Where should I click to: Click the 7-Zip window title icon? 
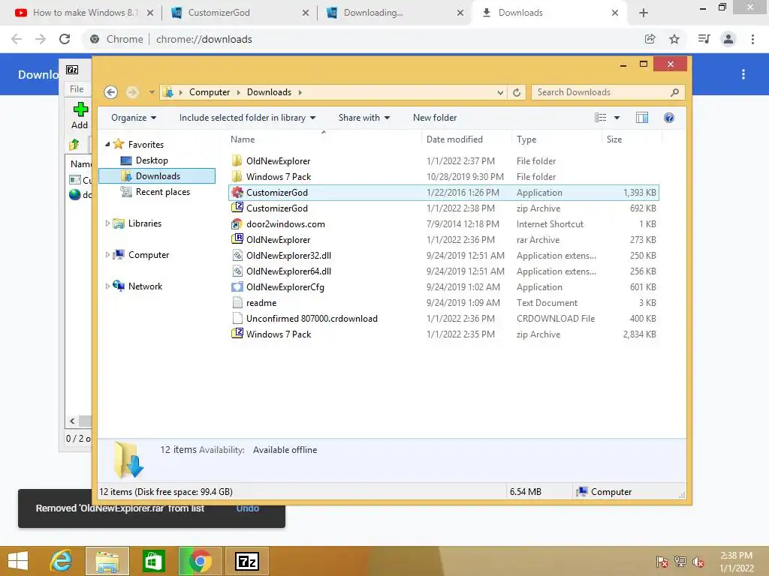point(72,70)
